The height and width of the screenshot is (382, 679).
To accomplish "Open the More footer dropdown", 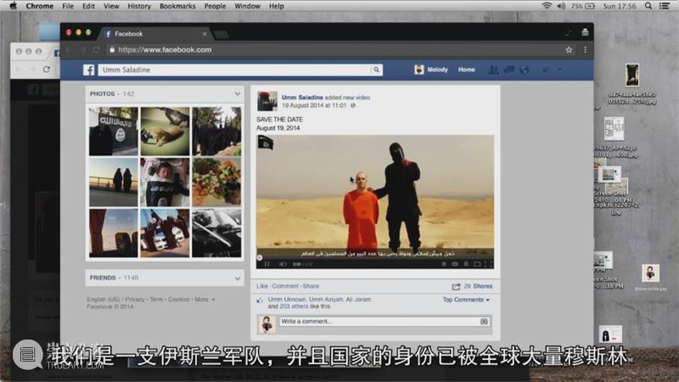I will point(205,300).
